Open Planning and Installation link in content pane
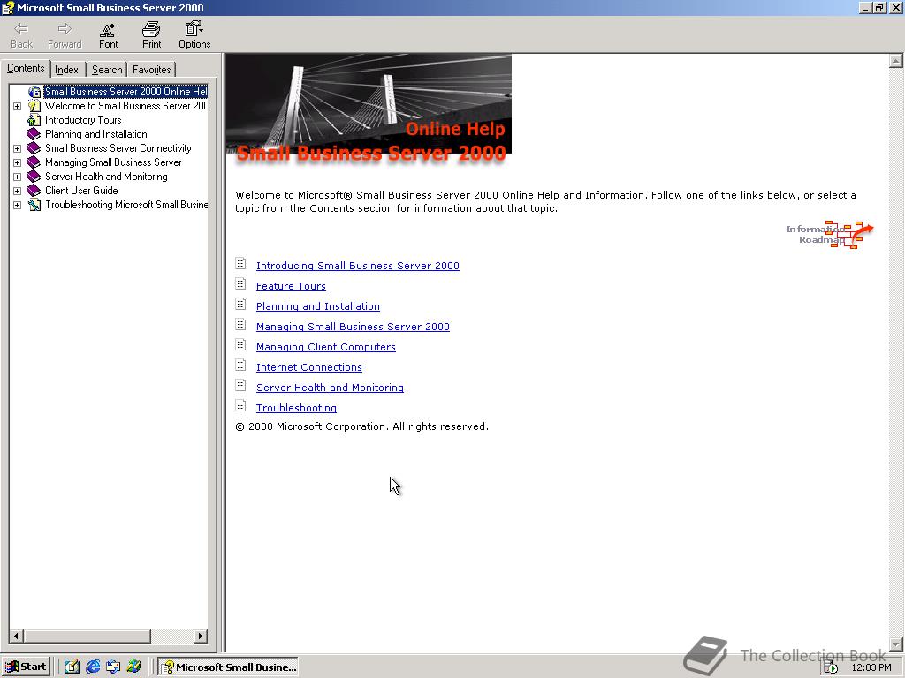This screenshot has width=905, height=678. pos(318,306)
